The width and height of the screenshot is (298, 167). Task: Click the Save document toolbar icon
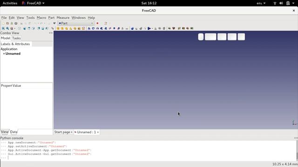(12, 23)
